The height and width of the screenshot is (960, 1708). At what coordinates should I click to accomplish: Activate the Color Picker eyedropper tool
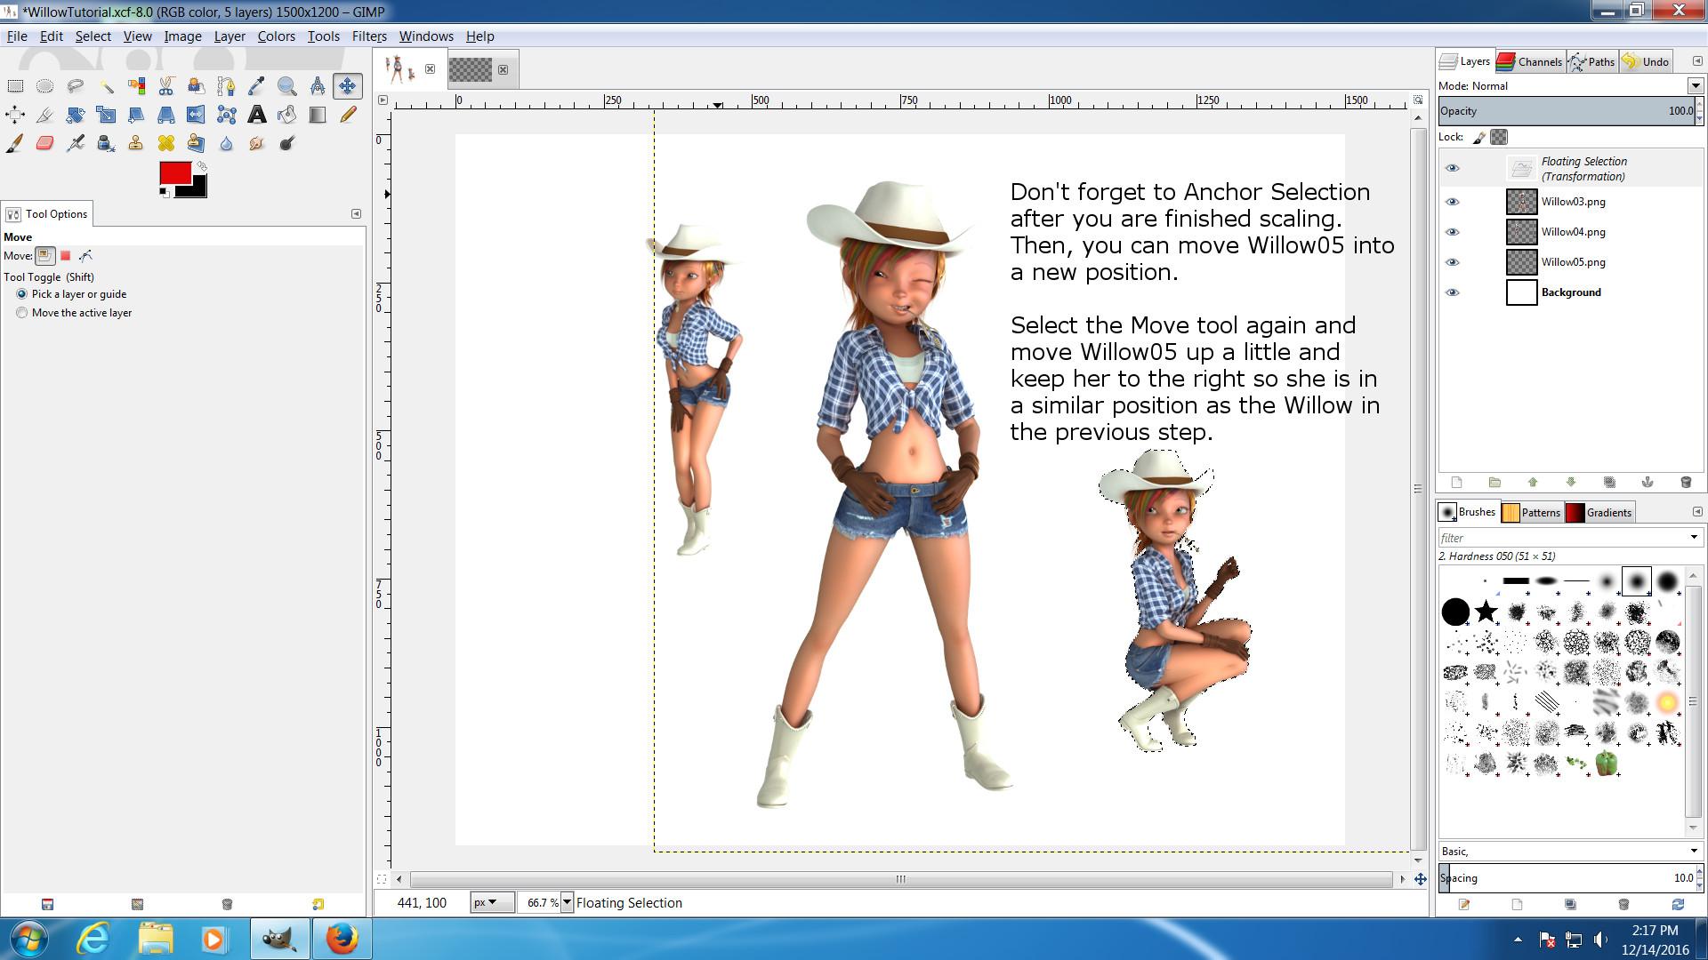tap(256, 86)
